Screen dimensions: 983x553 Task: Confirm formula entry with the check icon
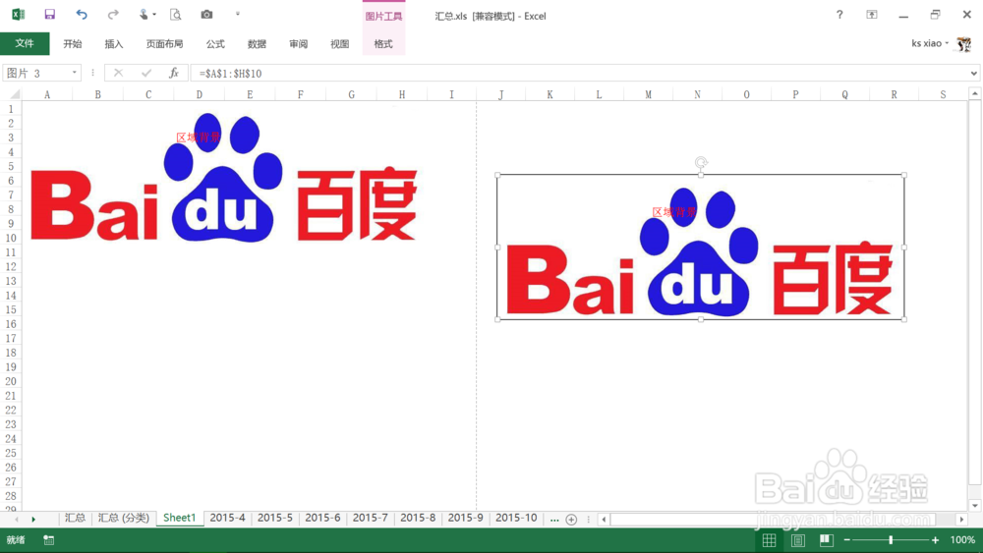point(146,74)
